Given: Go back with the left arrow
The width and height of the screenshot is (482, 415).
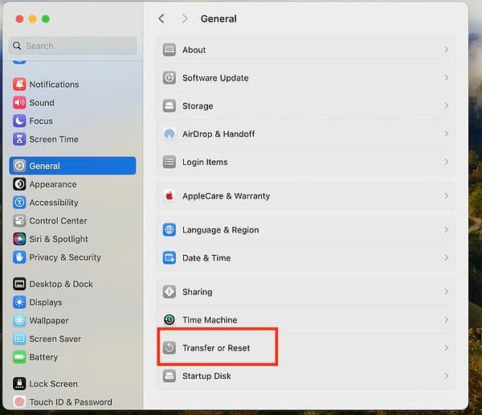Looking at the screenshot, I should (161, 18).
